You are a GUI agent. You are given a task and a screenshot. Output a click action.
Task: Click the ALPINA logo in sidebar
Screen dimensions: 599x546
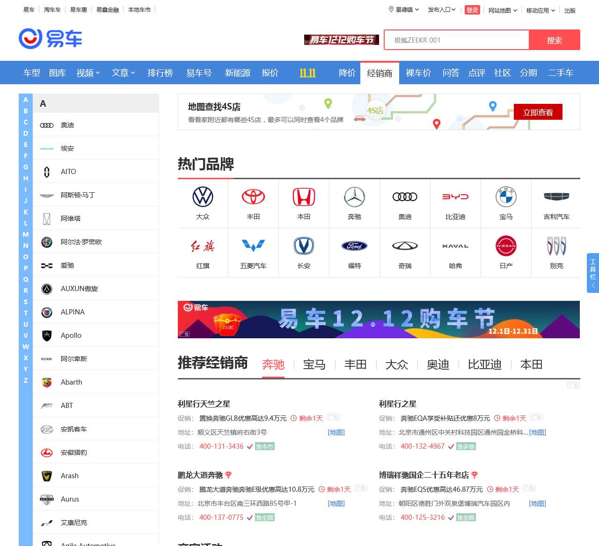pyautogui.click(x=47, y=312)
